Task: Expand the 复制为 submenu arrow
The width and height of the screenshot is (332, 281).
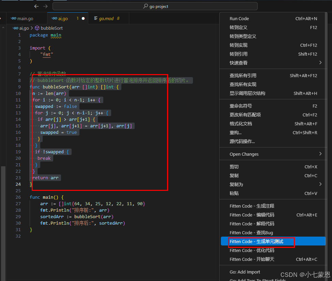Action: click(x=320, y=184)
